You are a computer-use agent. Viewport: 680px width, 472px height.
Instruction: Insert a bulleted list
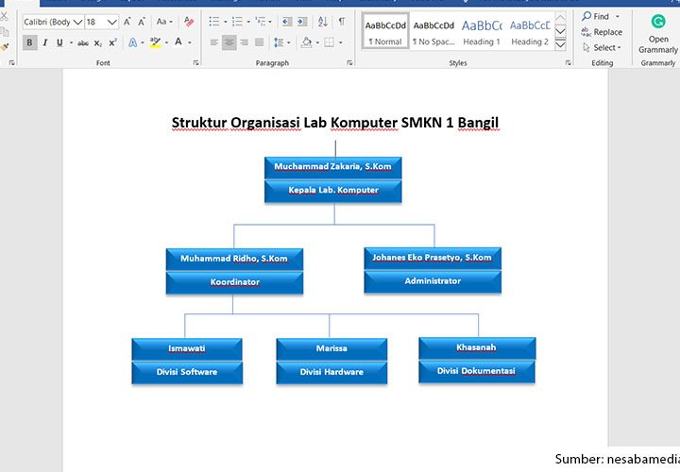pyautogui.click(x=213, y=21)
